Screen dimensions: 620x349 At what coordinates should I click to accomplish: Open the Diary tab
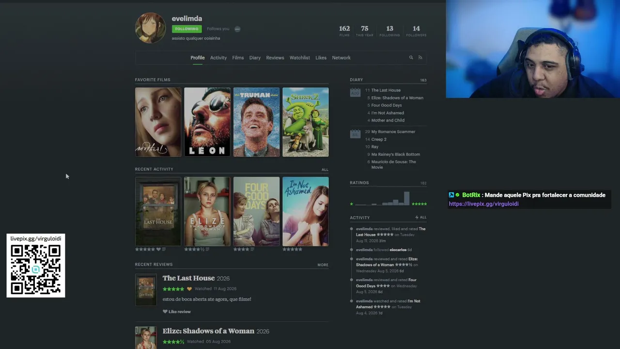[x=255, y=58]
